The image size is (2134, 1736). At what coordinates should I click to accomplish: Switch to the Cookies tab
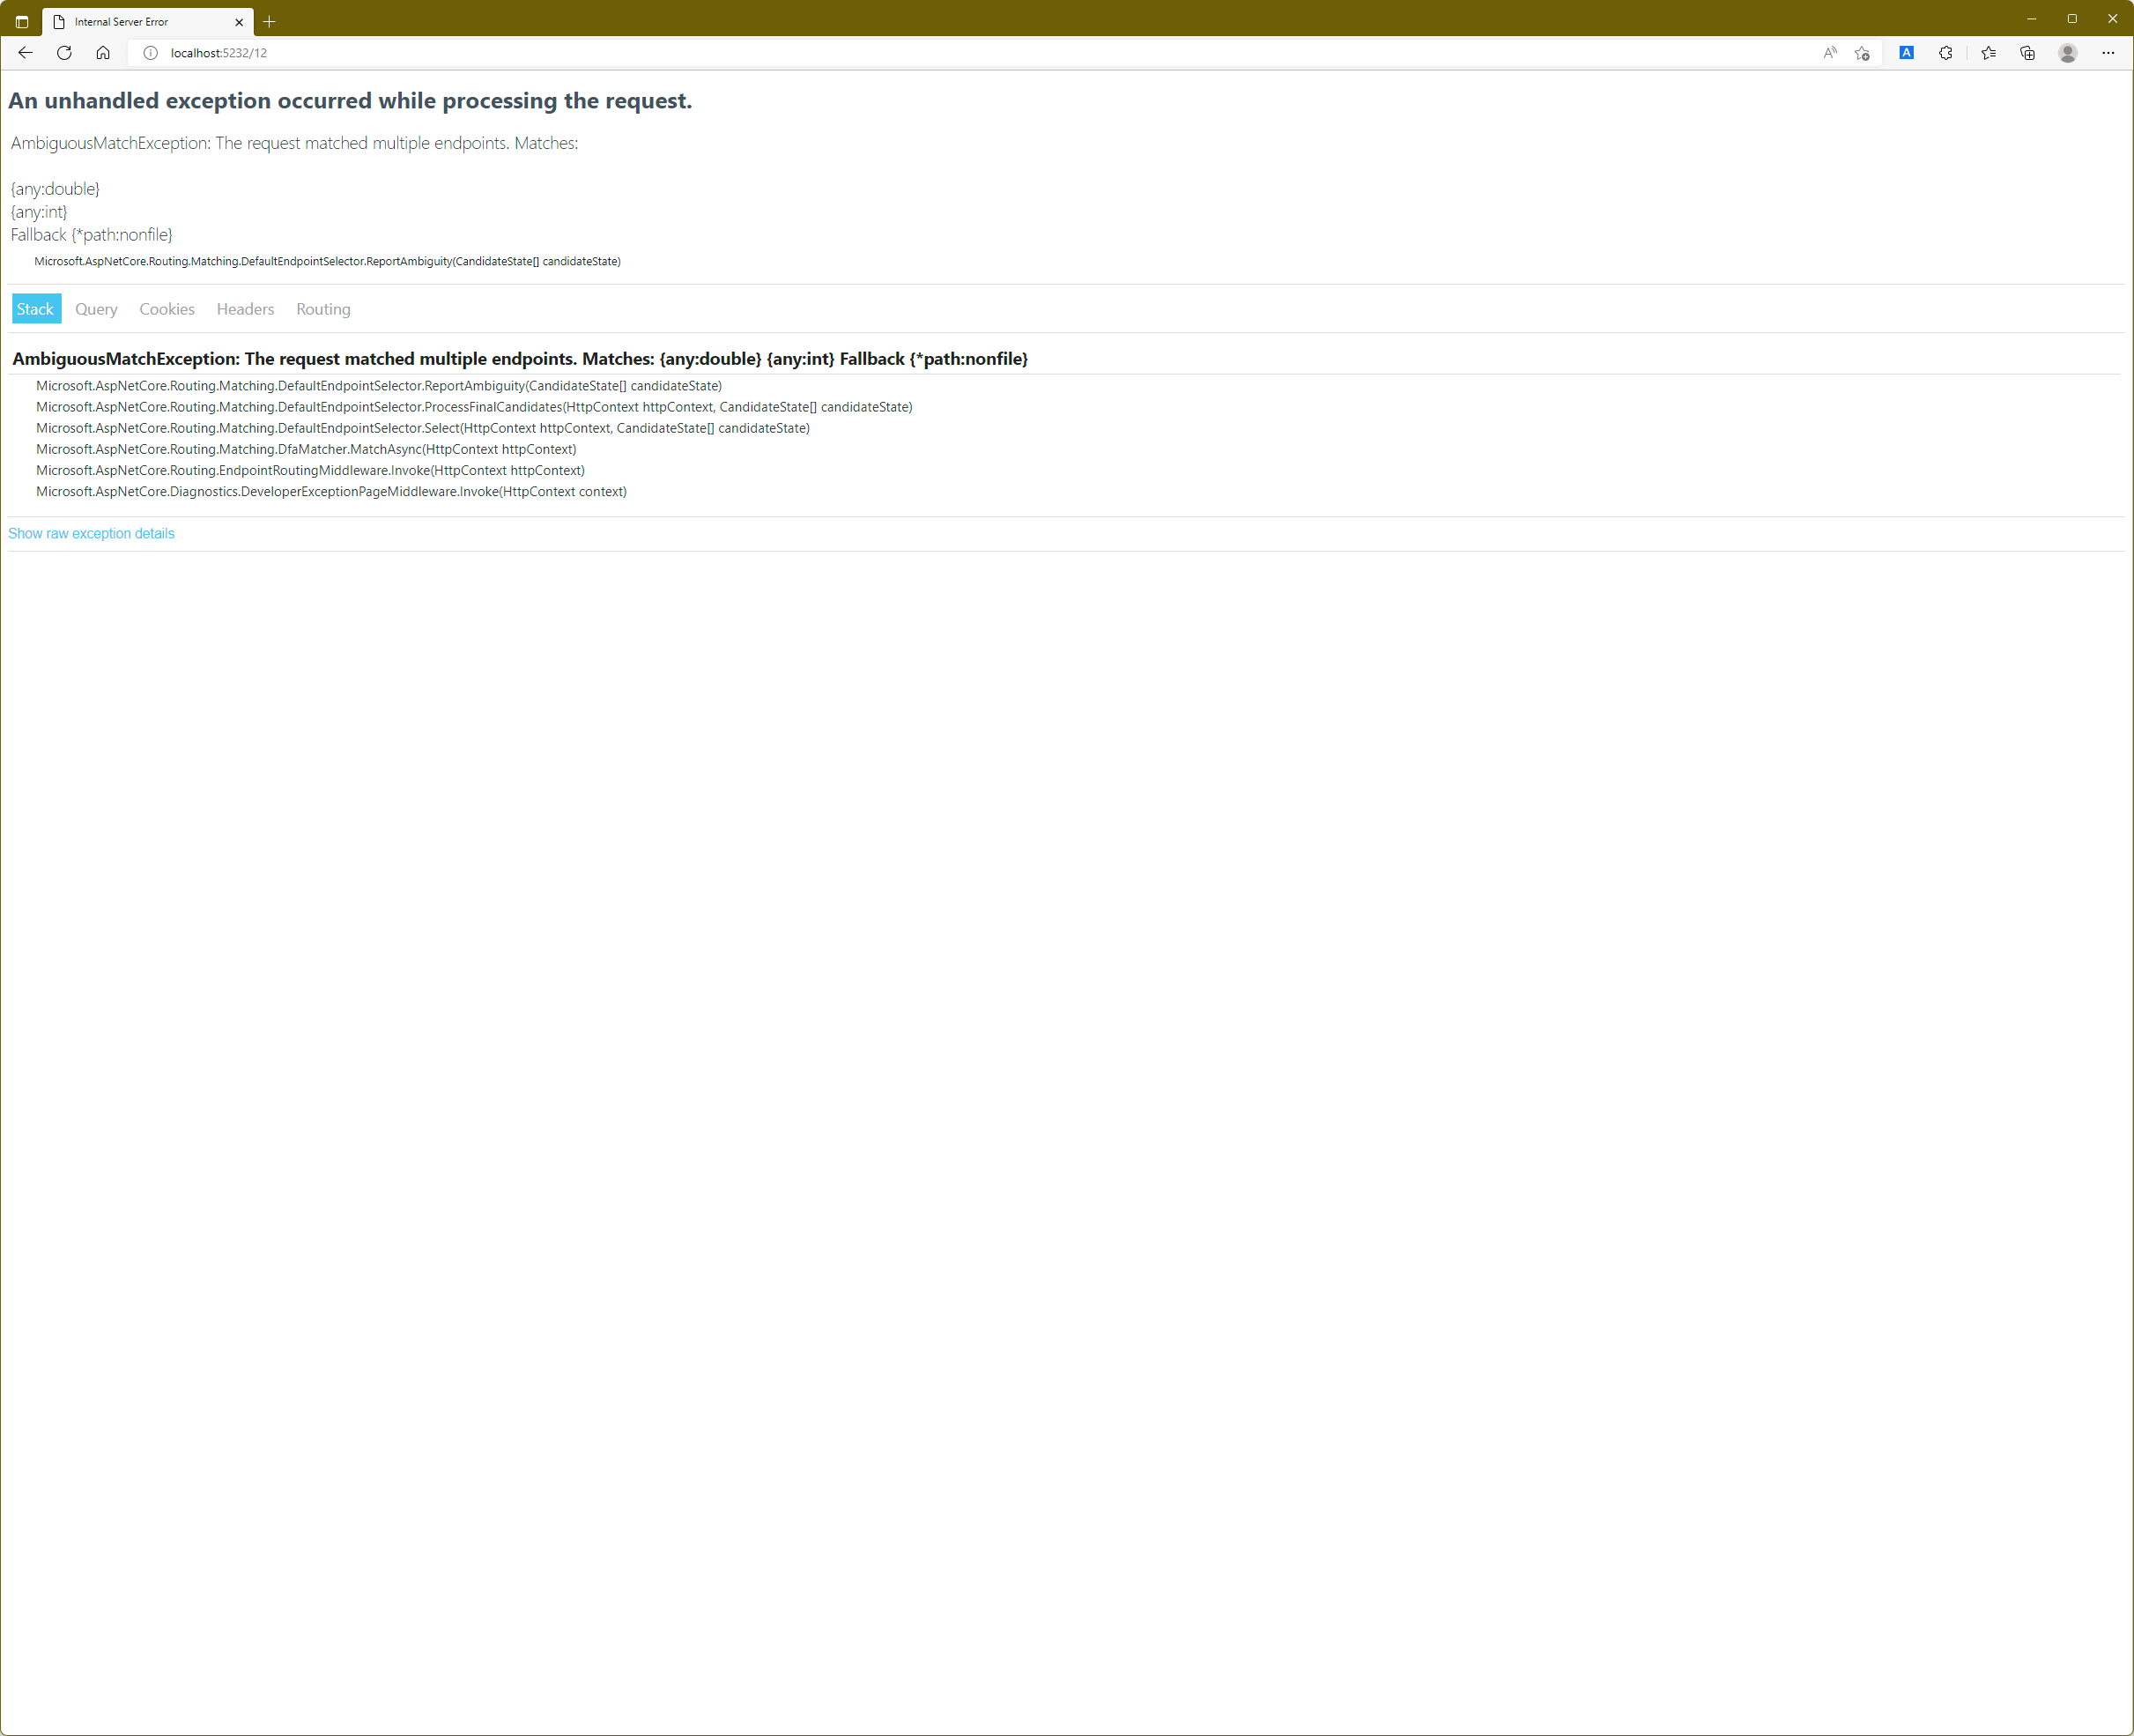[167, 309]
